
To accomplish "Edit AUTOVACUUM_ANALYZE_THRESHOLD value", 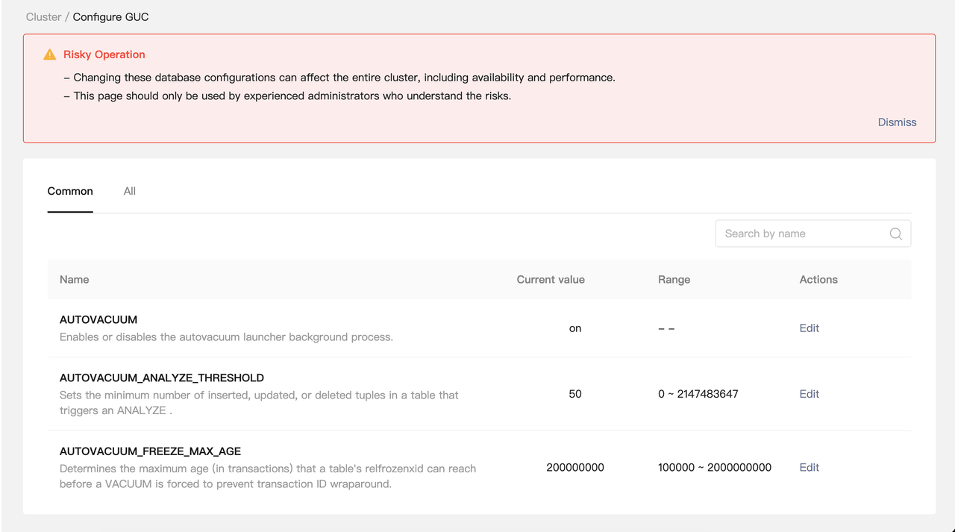I will 809,394.
